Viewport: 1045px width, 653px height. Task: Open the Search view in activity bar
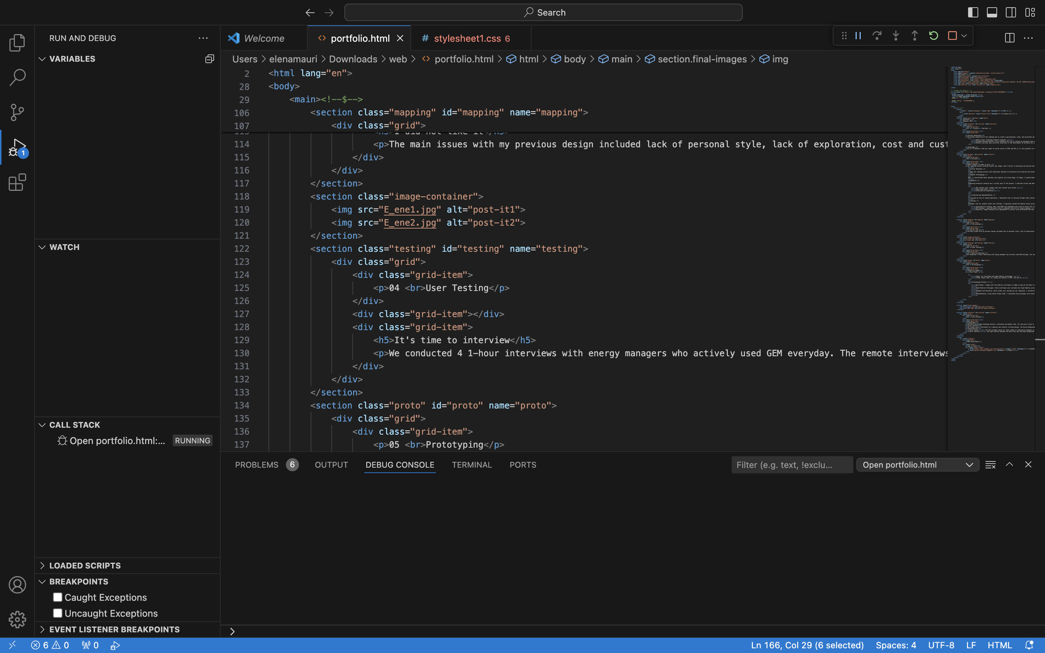point(17,77)
